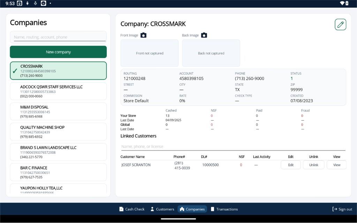Unlink JOSEF SCRANTON from company

[313, 165]
